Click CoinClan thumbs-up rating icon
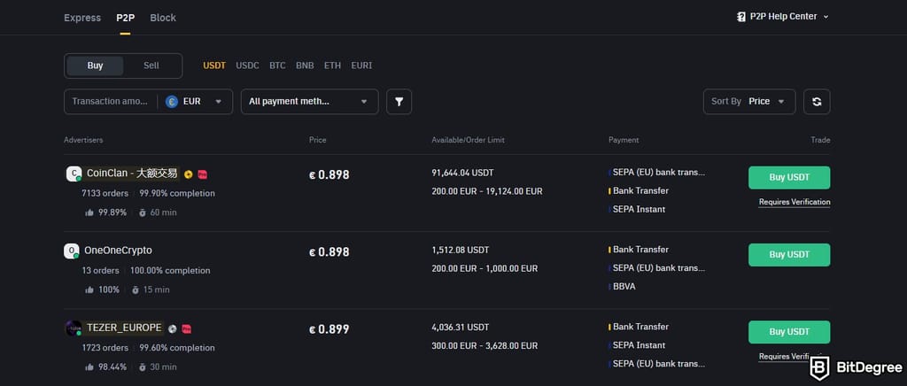 pos(89,212)
